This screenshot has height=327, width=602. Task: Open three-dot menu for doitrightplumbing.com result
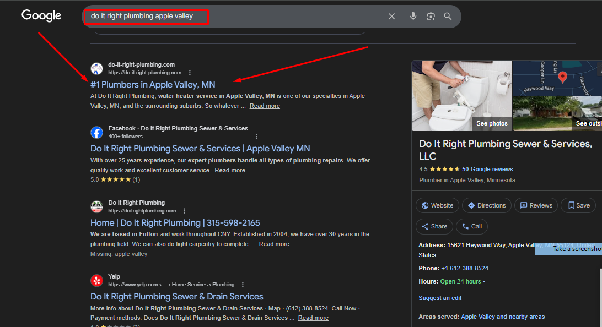(184, 211)
